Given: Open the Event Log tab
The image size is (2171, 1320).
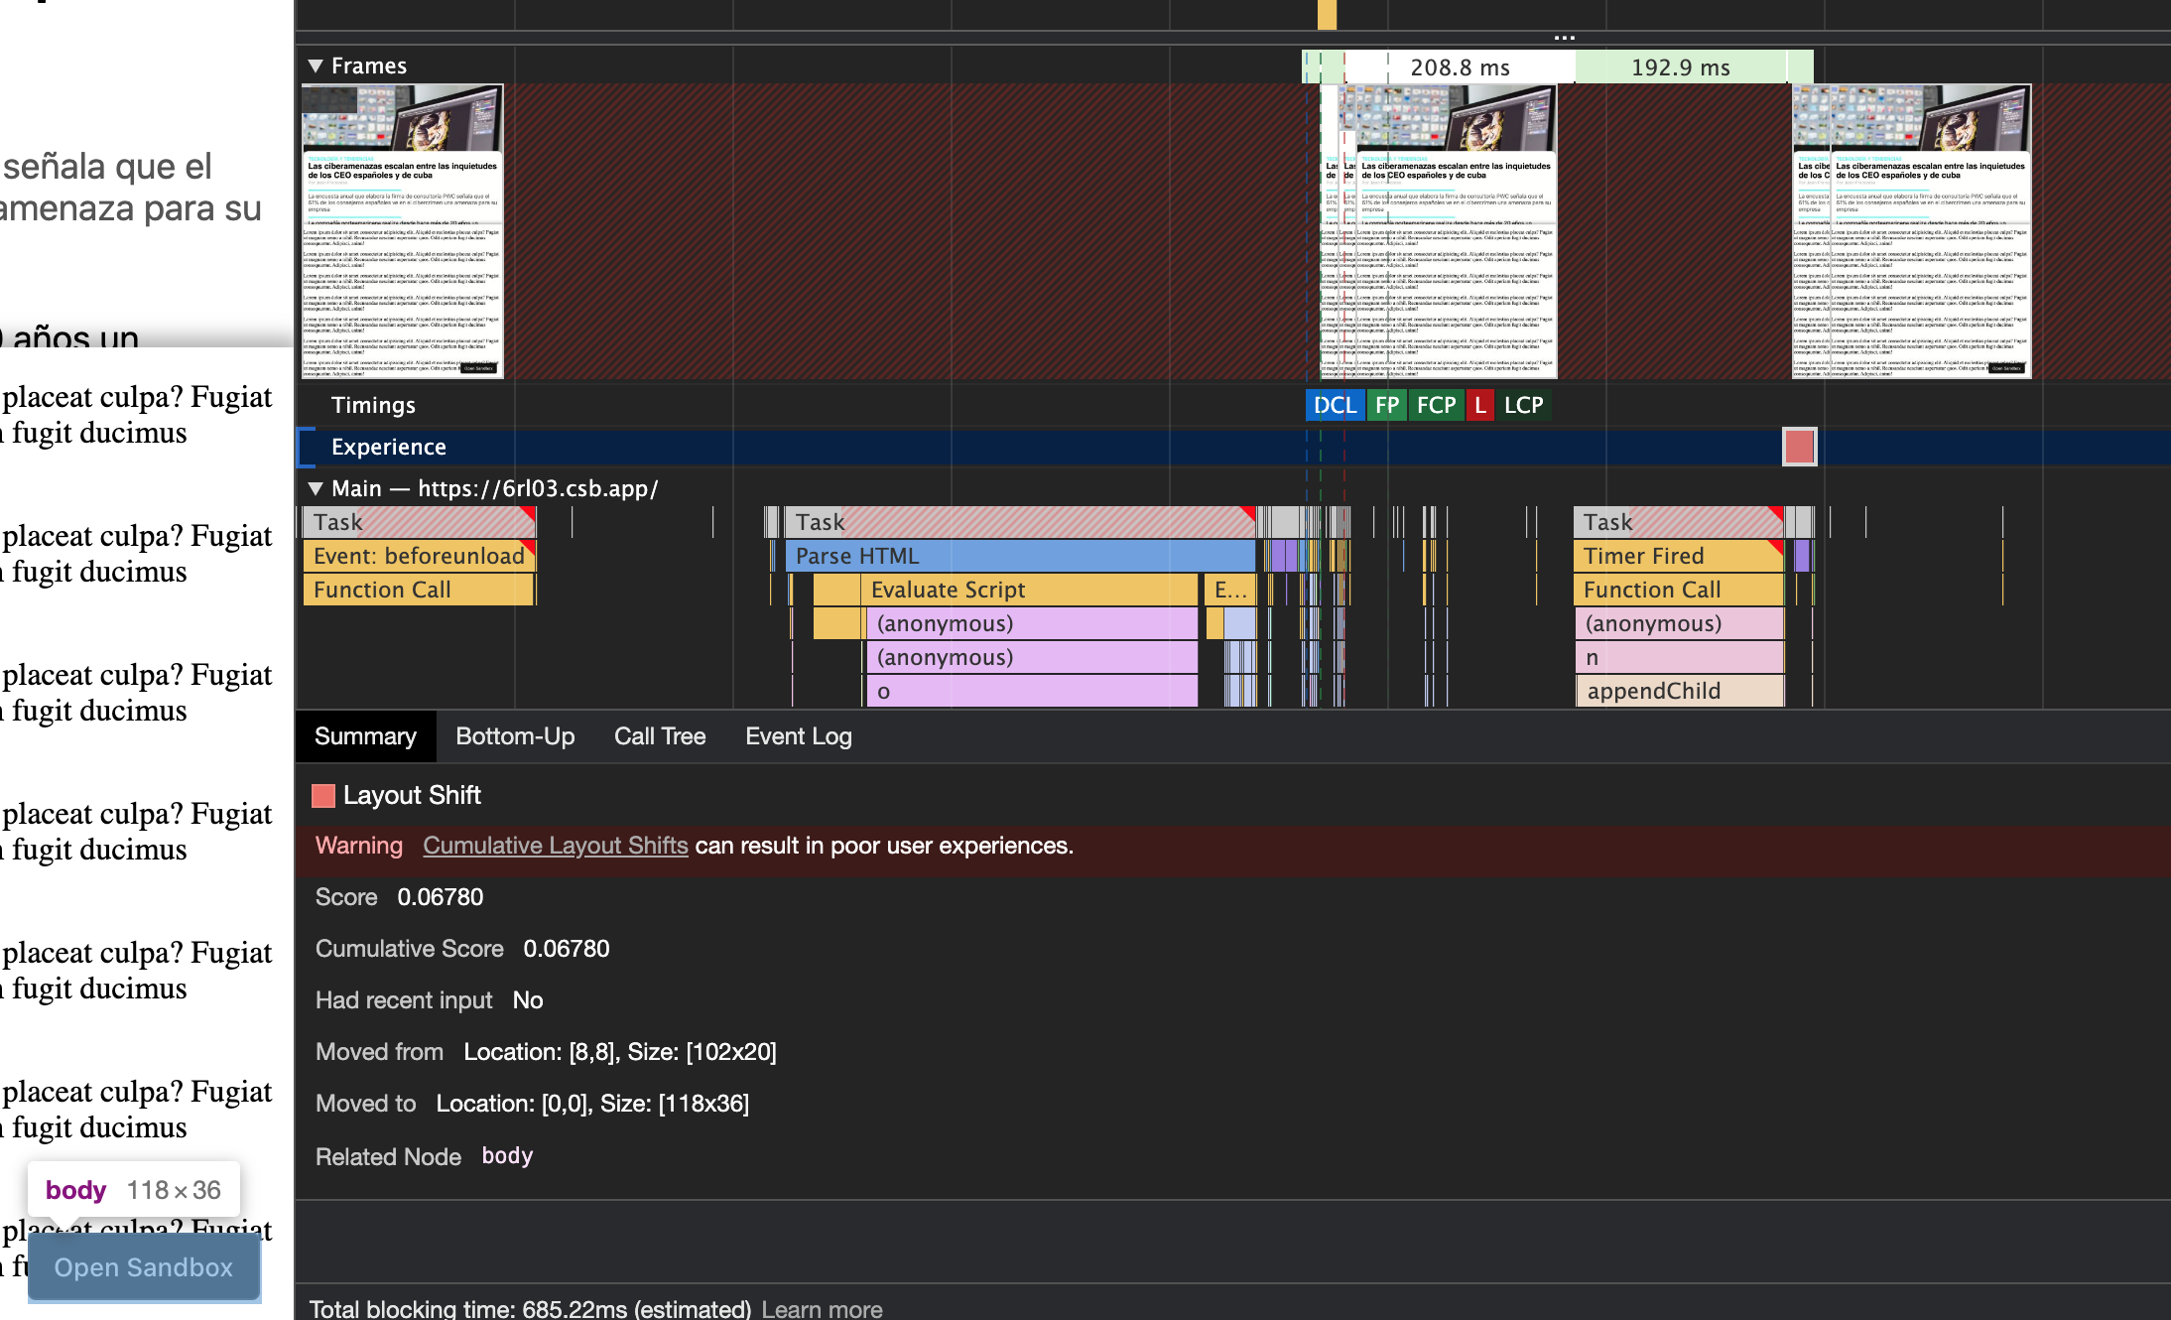Looking at the screenshot, I should click(798, 736).
